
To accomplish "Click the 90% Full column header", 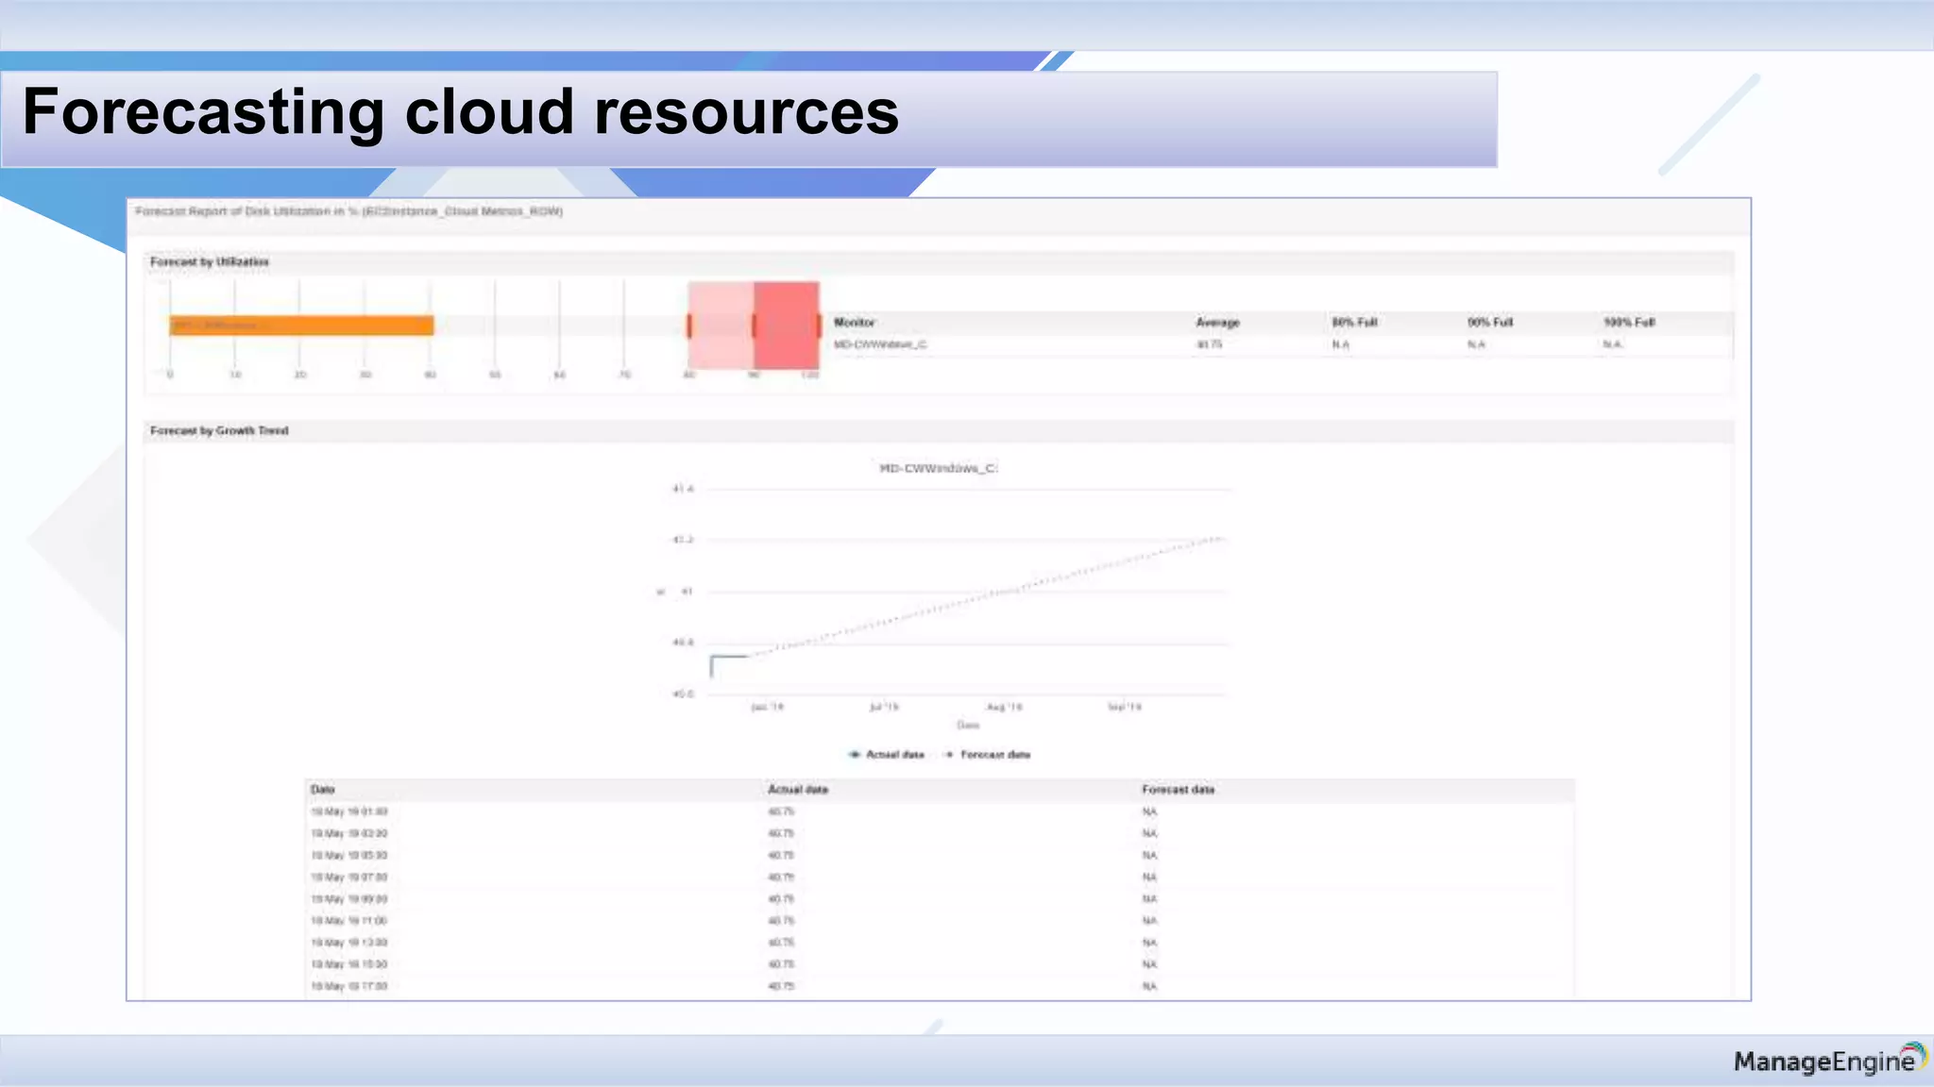I will (x=1489, y=323).
